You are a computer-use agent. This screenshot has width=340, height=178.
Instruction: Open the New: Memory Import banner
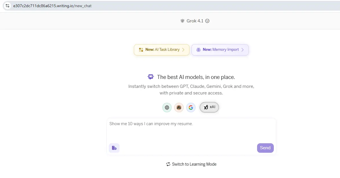[x=220, y=50]
